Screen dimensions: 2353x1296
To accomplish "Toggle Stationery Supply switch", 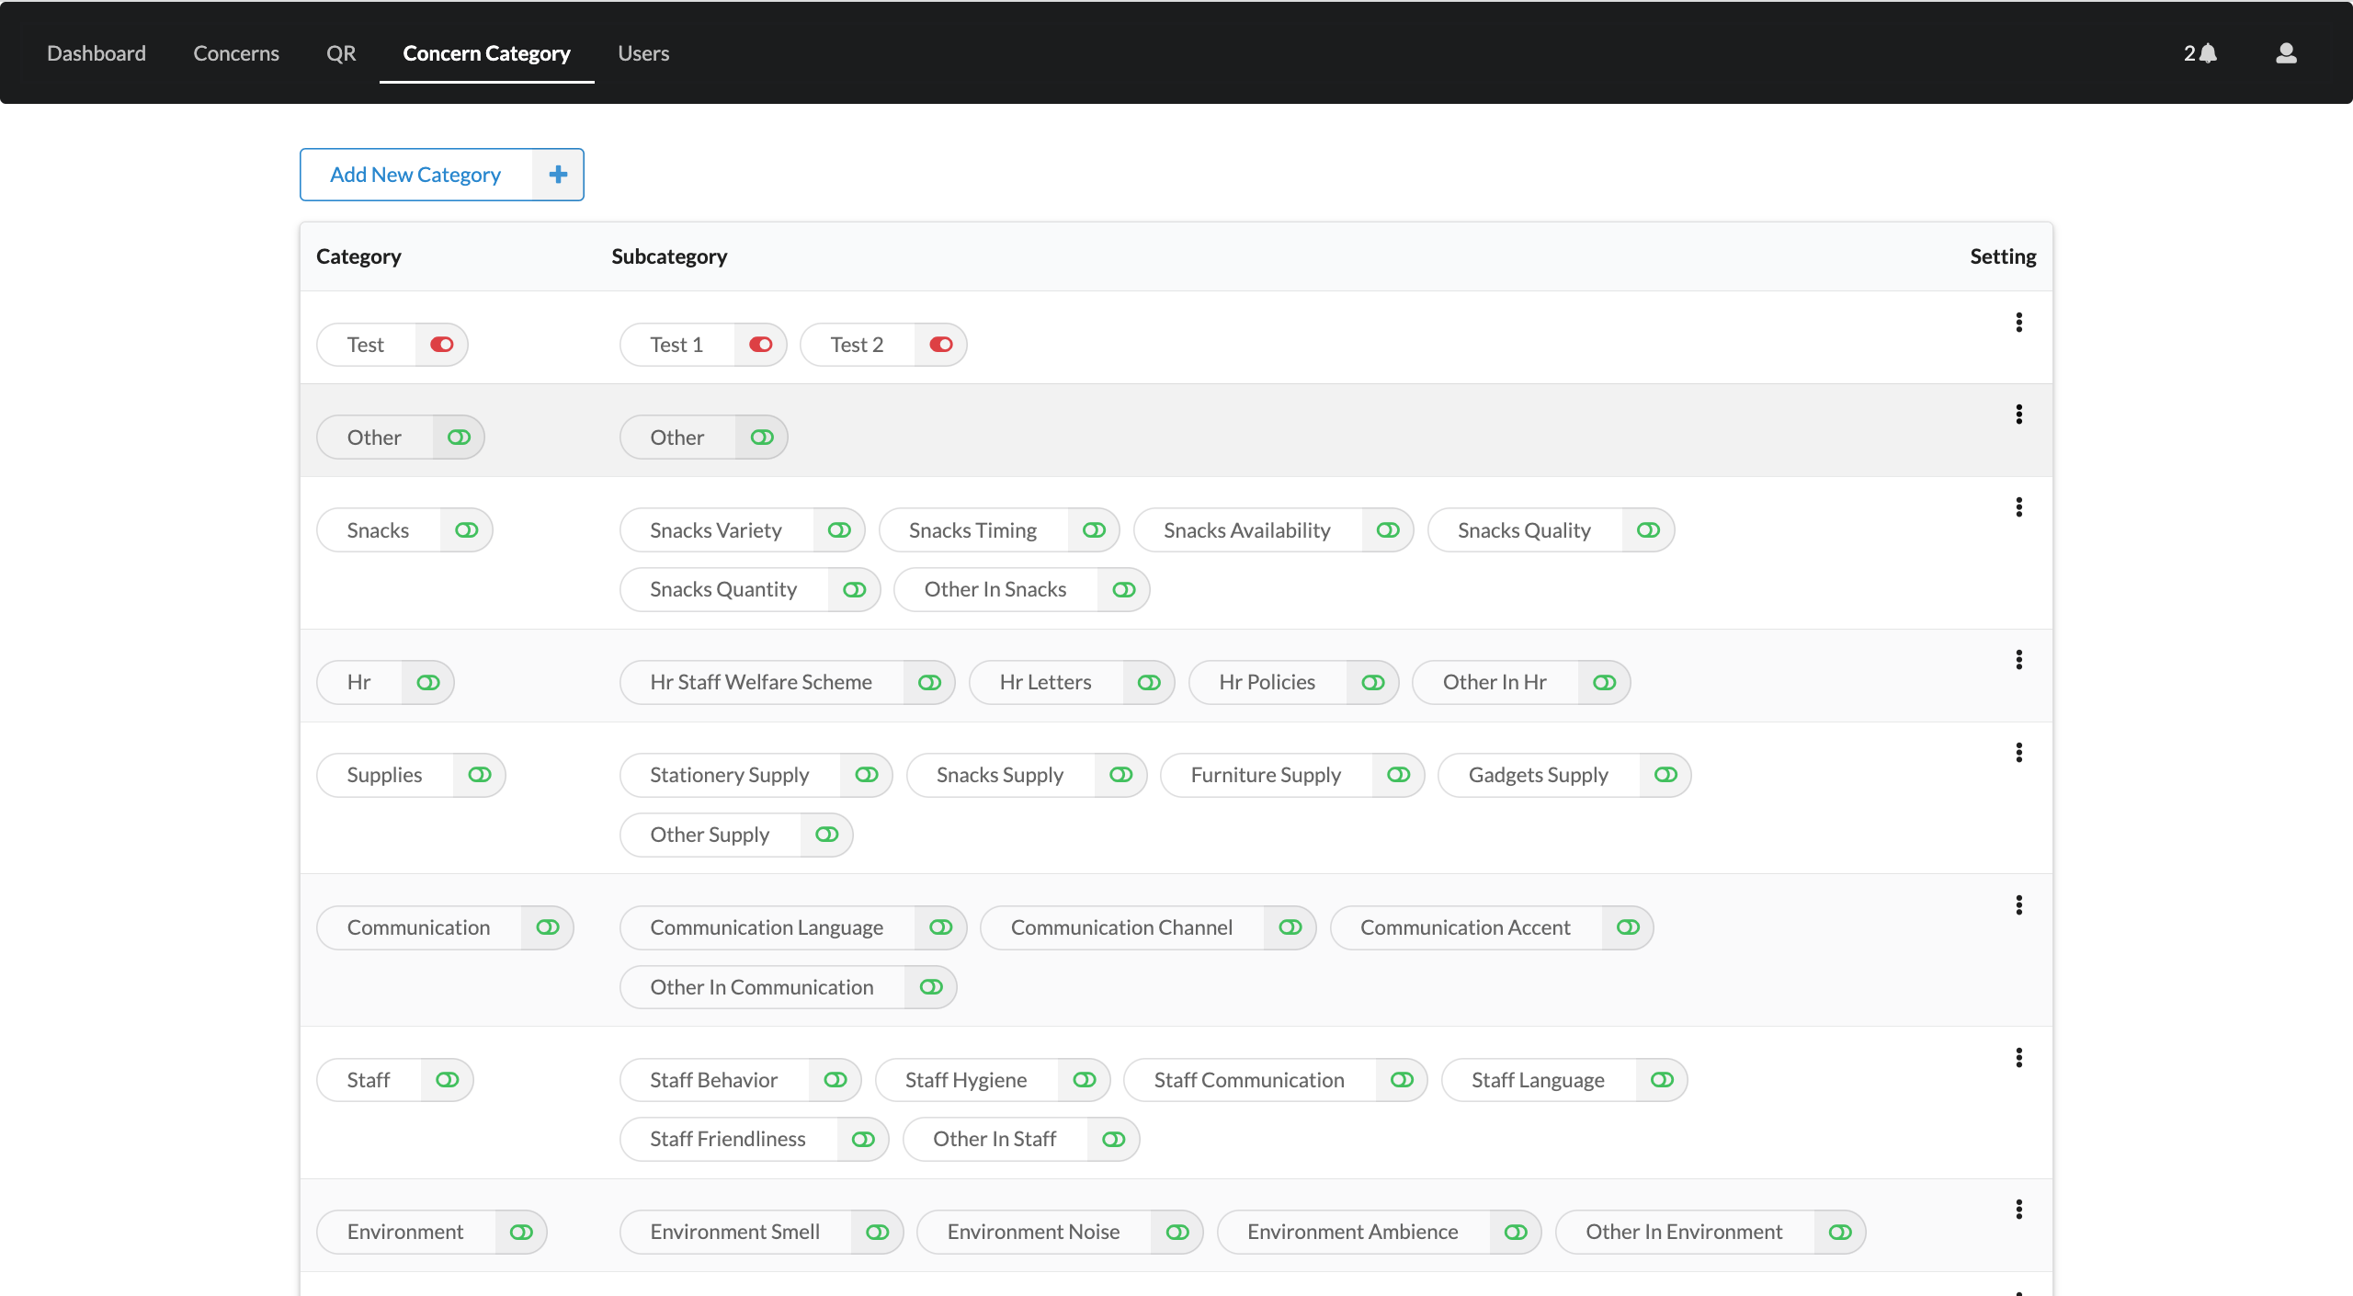I will pyautogui.click(x=867, y=775).
